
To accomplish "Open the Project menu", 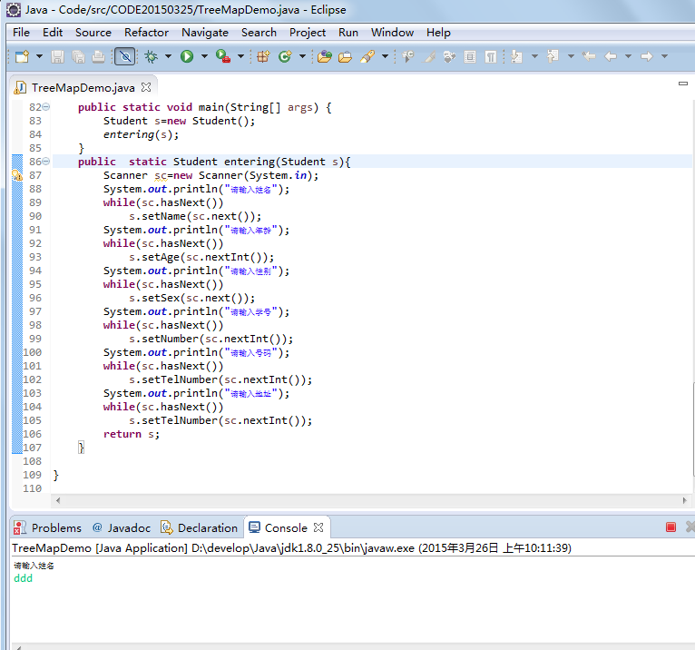I will (x=308, y=33).
